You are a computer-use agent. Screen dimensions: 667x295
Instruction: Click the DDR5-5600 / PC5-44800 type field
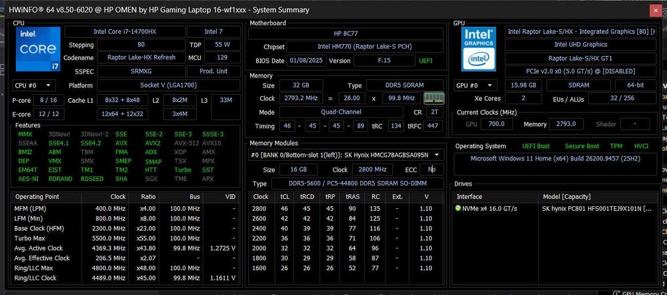(358, 184)
